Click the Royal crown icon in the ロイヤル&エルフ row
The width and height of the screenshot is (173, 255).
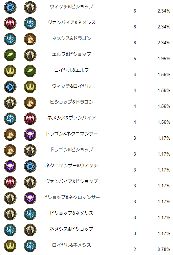[10, 71]
